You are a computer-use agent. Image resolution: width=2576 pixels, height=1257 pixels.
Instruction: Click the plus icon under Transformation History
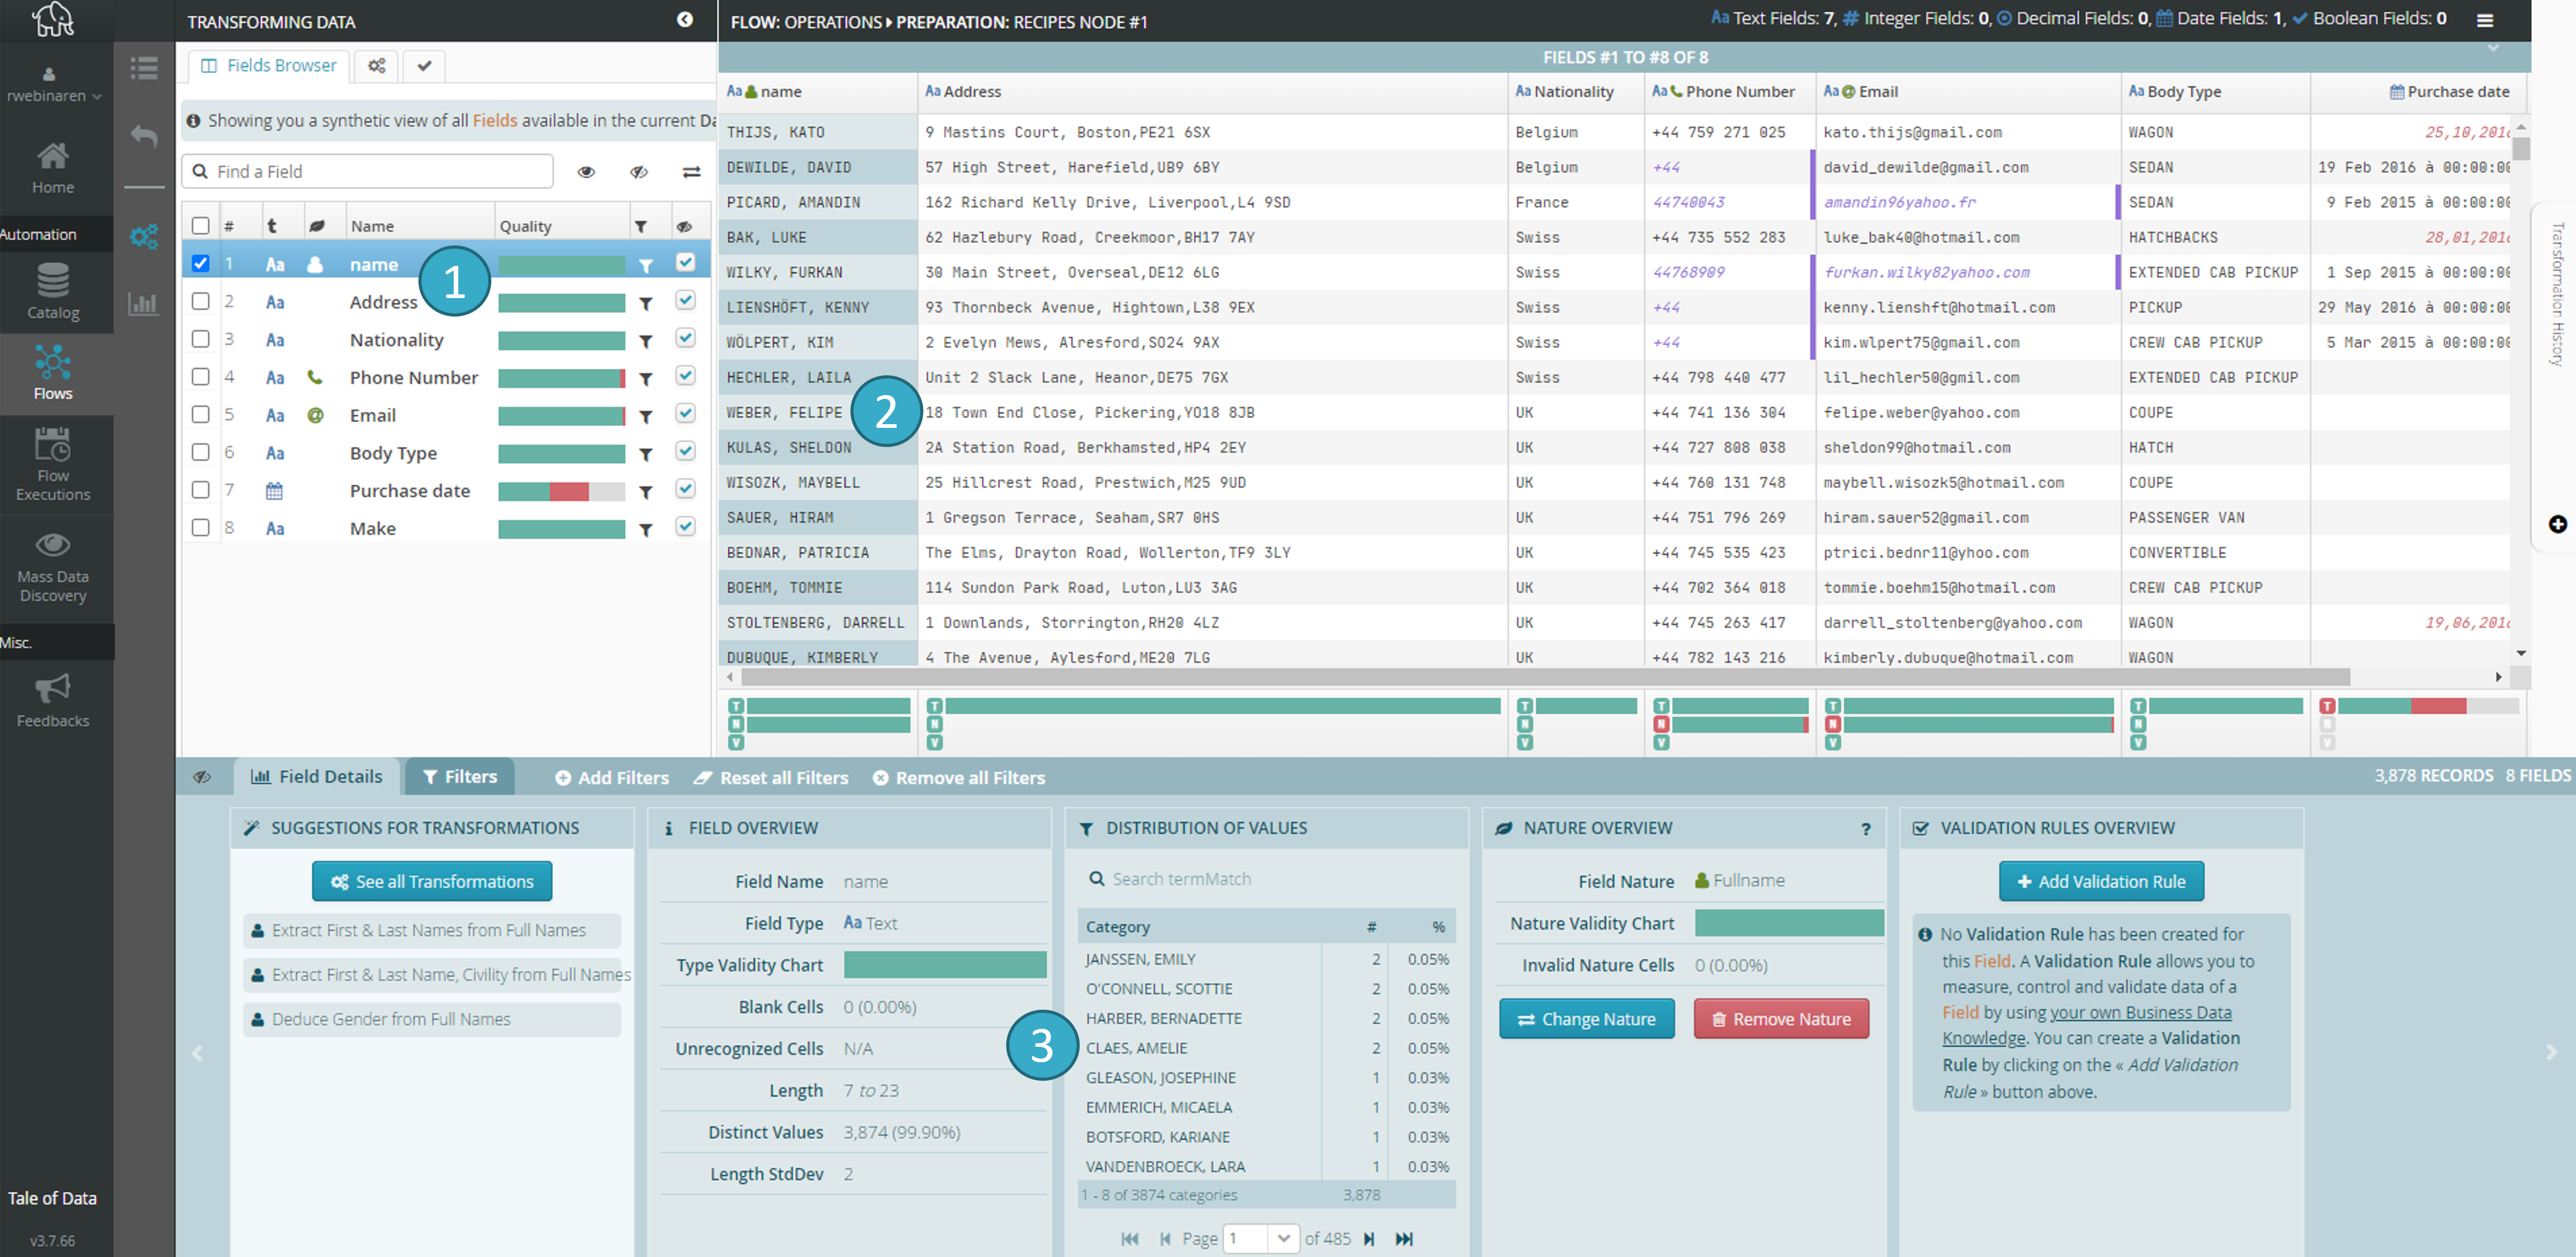[2557, 524]
